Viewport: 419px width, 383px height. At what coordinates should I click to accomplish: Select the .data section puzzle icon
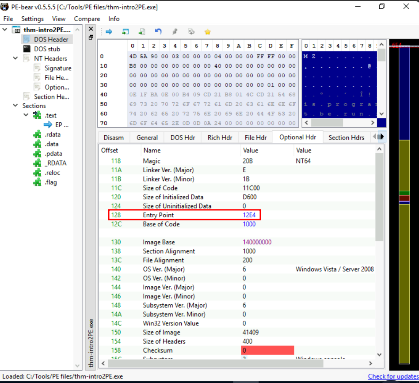tap(37, 144)
